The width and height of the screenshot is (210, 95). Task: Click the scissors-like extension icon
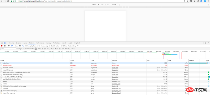[198, 1]
